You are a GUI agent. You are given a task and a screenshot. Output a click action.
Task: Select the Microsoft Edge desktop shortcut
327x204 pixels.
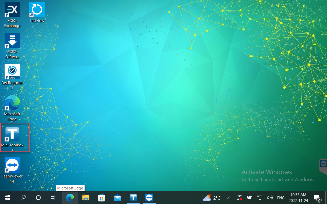(12, 108)
